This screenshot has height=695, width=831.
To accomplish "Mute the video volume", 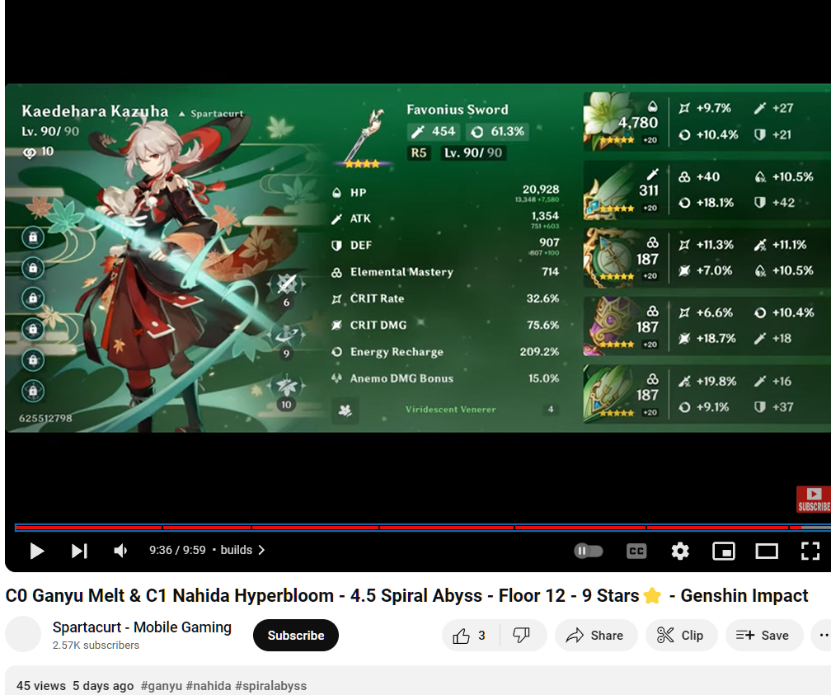I will (x=121, y=551).
